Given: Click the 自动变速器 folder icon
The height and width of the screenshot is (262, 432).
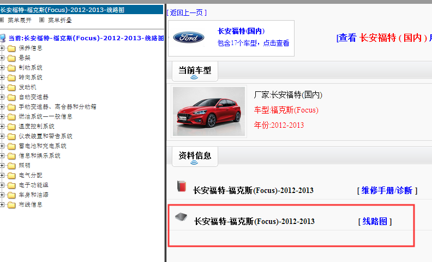Looking at the screenshot, I should (11, 97).
